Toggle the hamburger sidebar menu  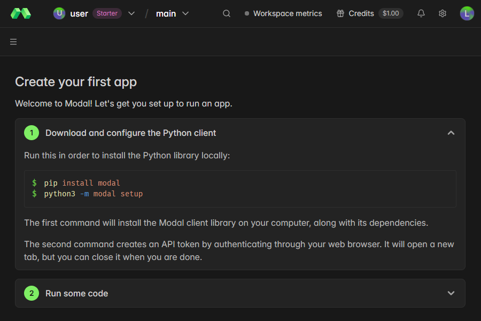pos(13,42)
